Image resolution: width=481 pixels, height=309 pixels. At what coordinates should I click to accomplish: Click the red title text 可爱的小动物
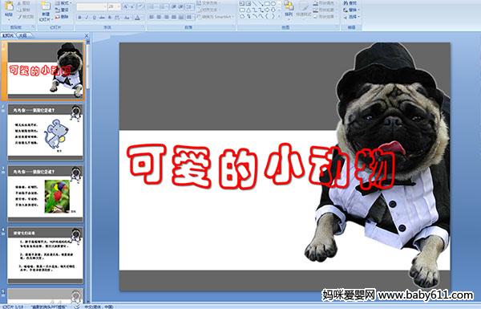point(261,166)
